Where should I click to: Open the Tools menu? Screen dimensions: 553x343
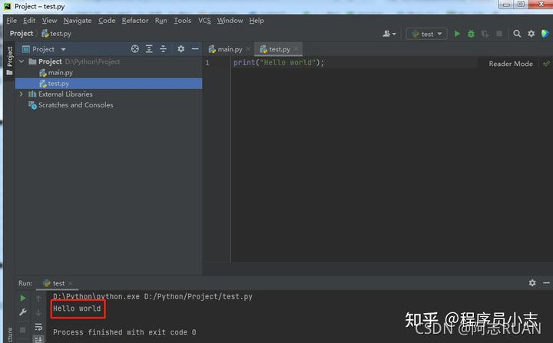[182, 21]
